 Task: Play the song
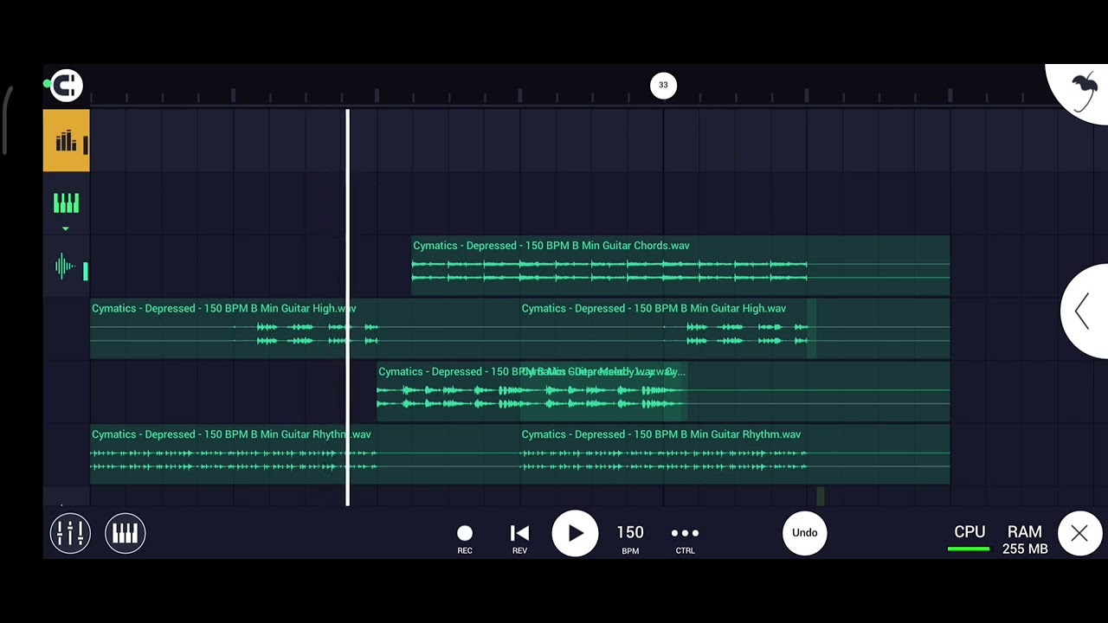tap(575, 533)
